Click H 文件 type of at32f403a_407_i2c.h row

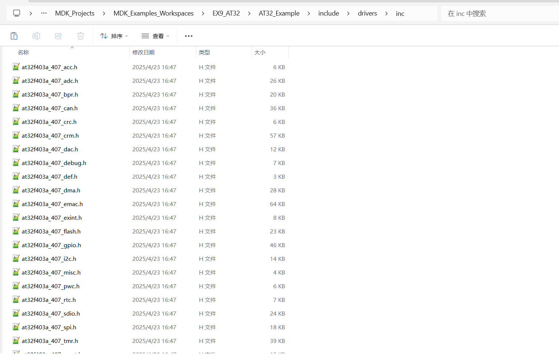coord(207,259)
